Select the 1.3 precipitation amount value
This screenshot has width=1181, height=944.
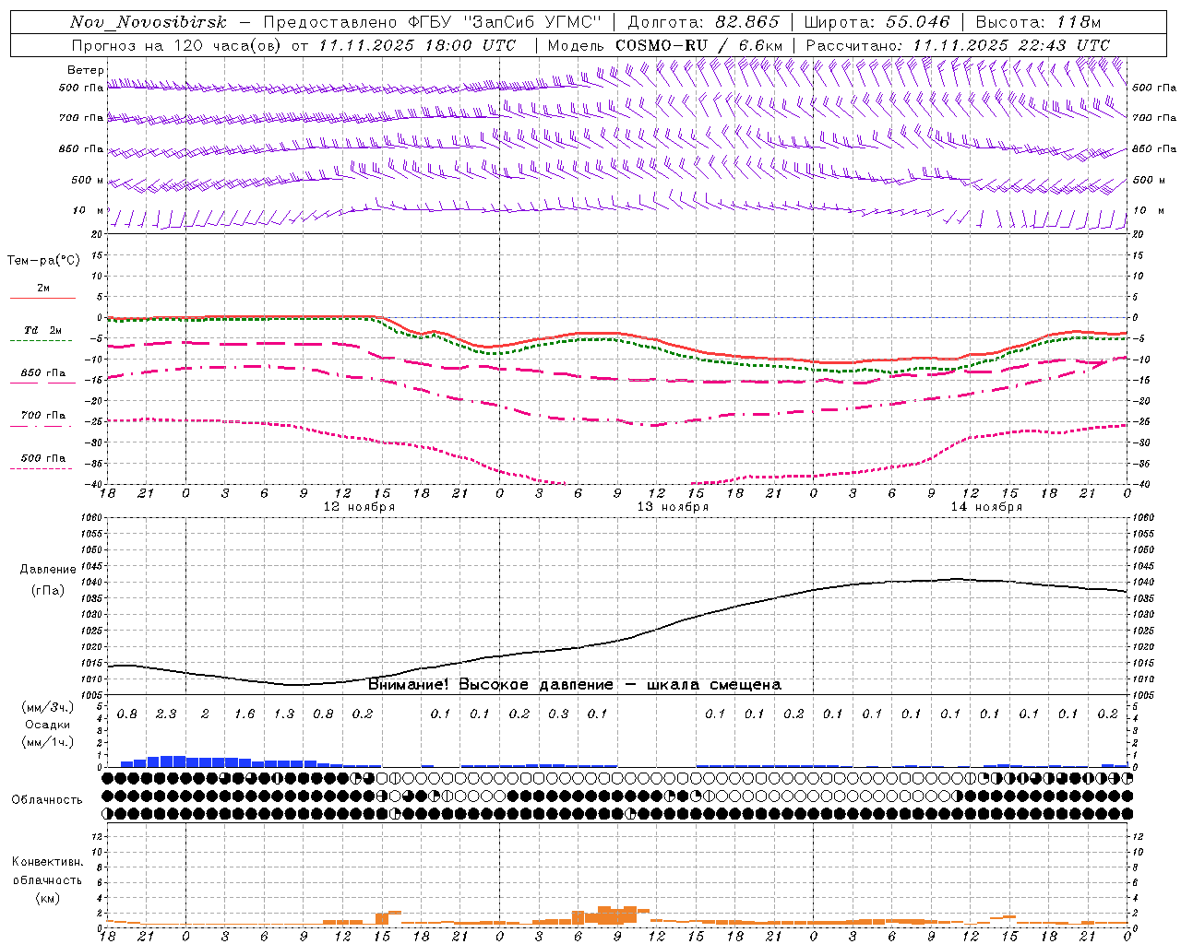[x=284, y=714]
